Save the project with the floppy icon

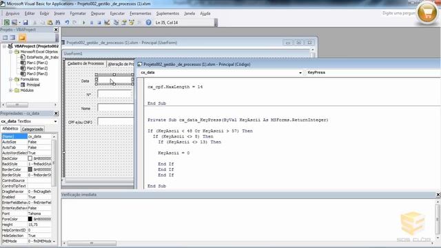25,23
